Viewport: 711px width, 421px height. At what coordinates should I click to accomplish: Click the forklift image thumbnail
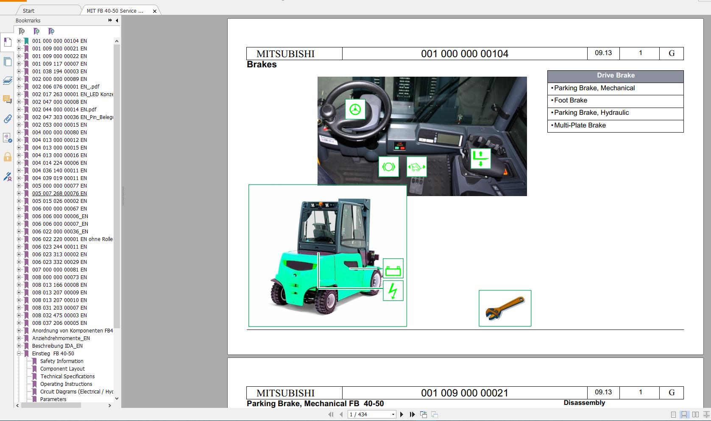pyautogui.click(x=327, y=255)
